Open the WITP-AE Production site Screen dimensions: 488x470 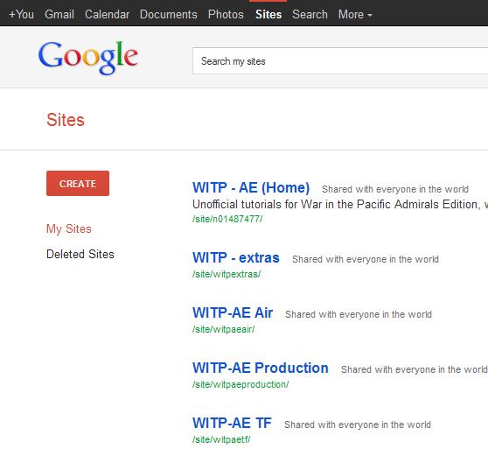tap(261, 368)
